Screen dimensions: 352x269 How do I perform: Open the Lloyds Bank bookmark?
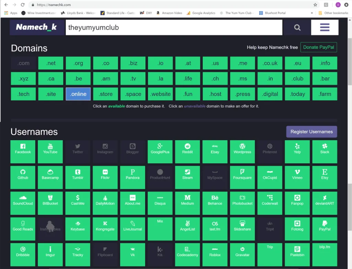pyautogui.click(x=78, y=13)
